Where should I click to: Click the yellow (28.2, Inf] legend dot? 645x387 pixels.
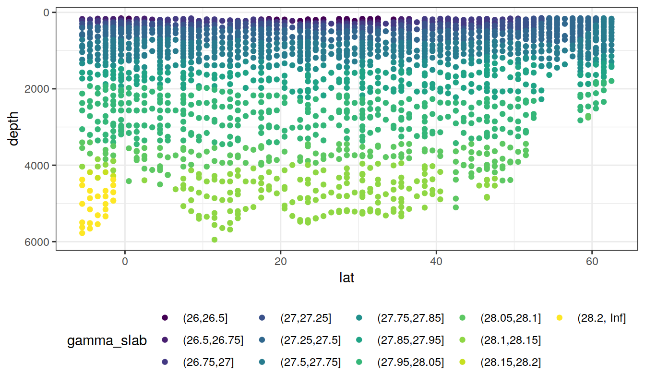tap(559, 318)
